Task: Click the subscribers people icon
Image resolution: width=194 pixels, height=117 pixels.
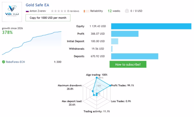Action: 127,11
